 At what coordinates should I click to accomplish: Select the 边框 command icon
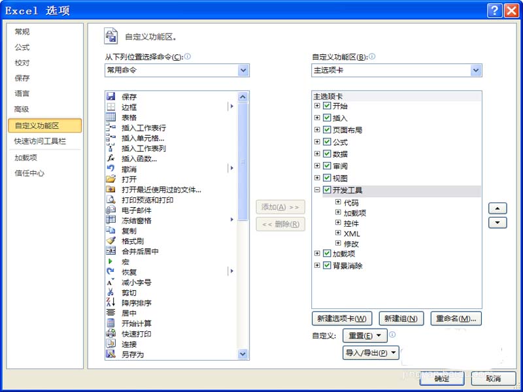(x=110, y=107)
